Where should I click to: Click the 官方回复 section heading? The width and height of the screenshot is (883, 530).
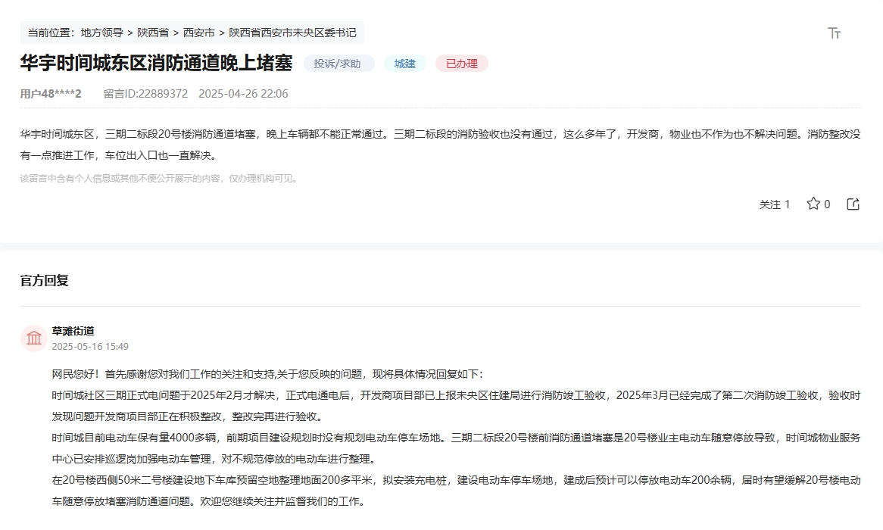tap(45, 280)
